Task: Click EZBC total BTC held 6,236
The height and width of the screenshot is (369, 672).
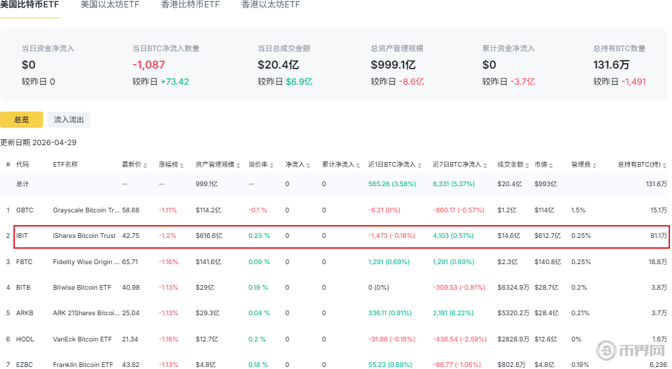Action: (x=659, y=365)
